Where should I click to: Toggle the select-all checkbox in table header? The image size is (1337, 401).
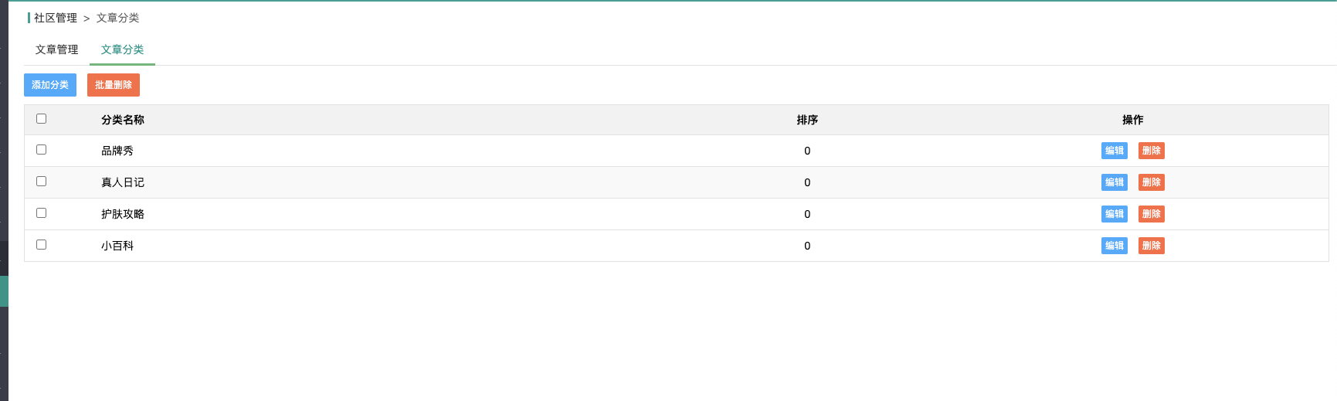[42, 119]
